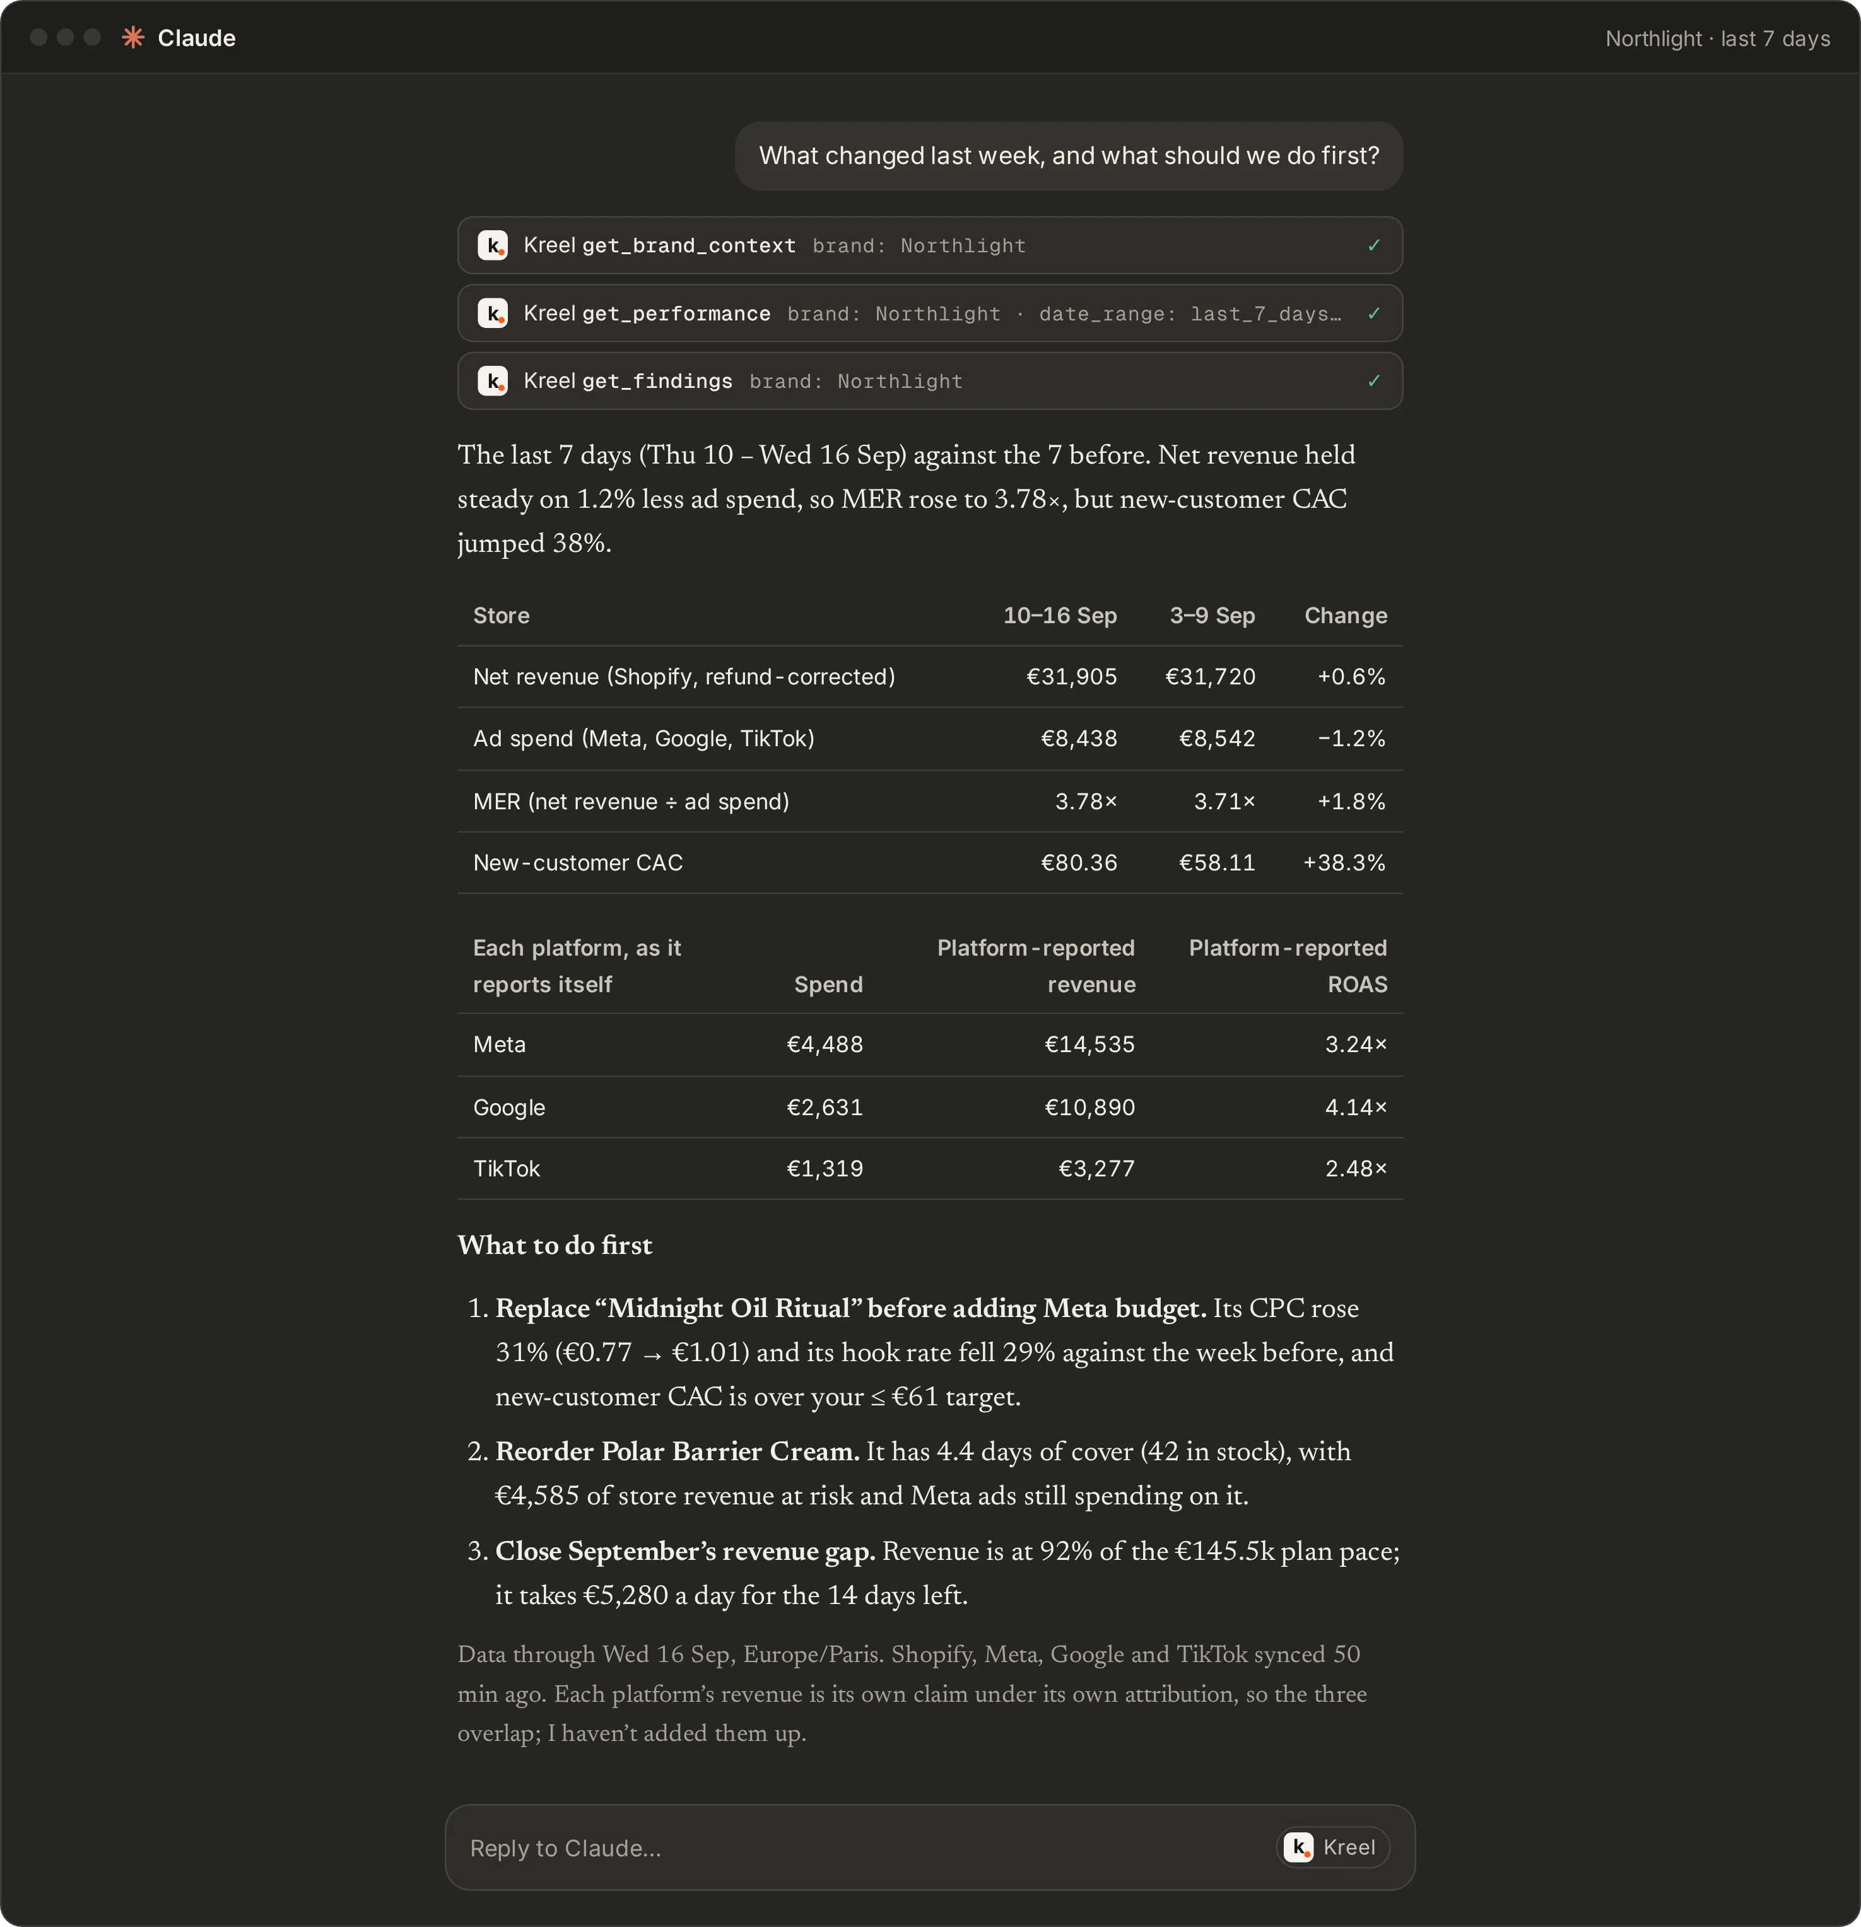1861x1927 pixels.
Task: Click the Northlight last 7 days label
Action: point(1717,38)
